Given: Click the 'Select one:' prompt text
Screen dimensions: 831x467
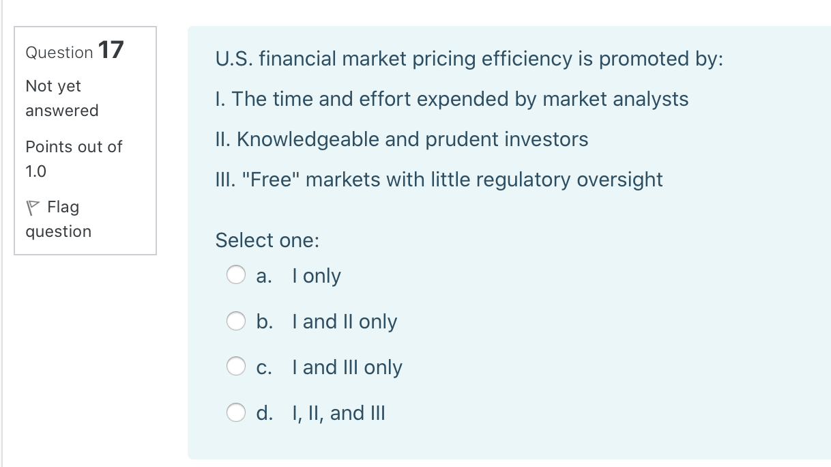Looking at the screenshot, I should coord(267,240).
